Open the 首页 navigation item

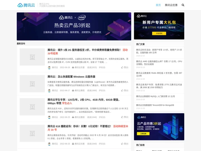[158, 5]
